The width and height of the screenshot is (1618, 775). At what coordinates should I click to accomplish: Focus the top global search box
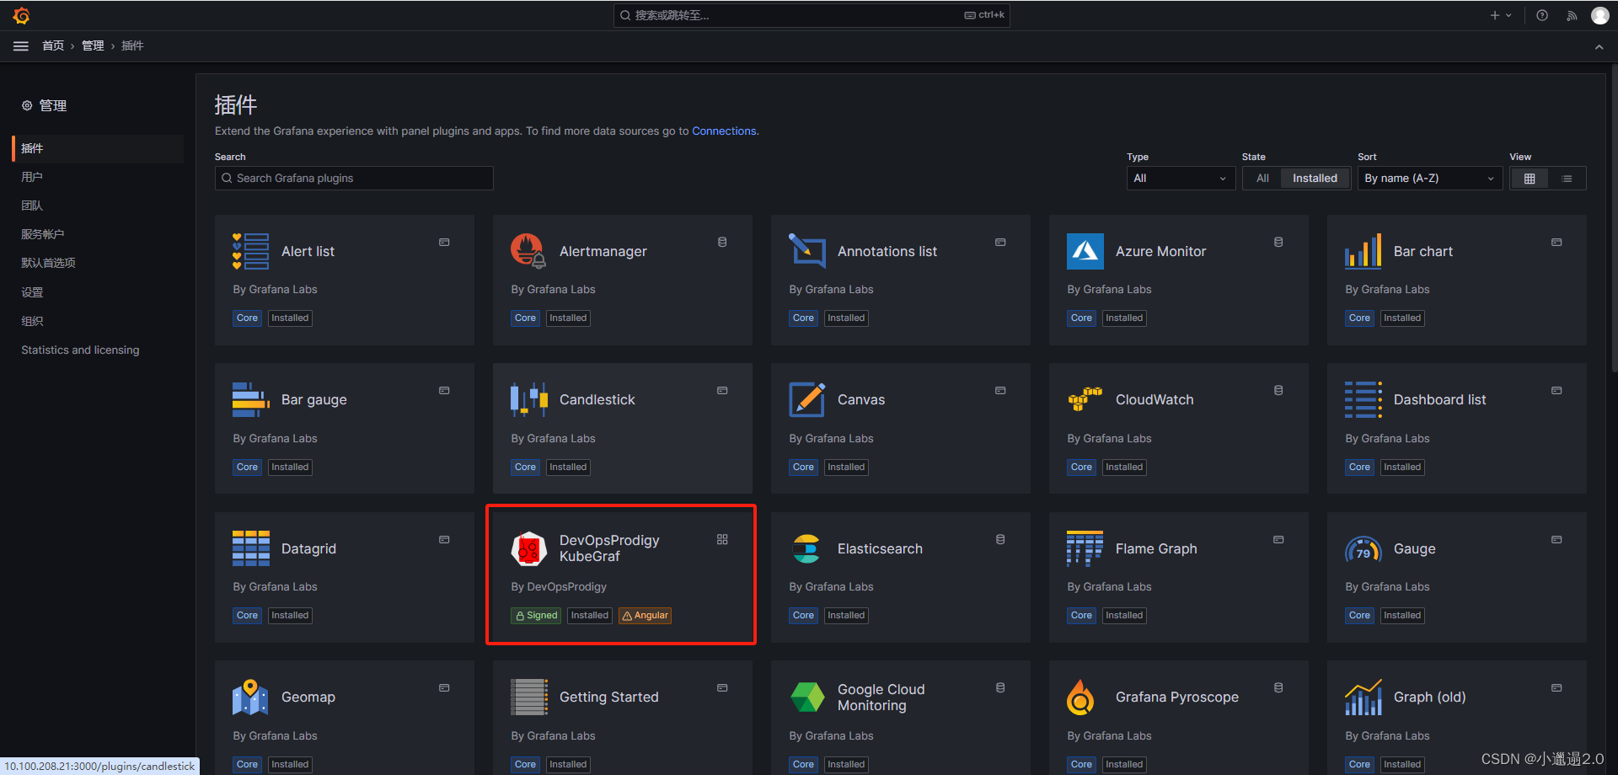[812, 15]
